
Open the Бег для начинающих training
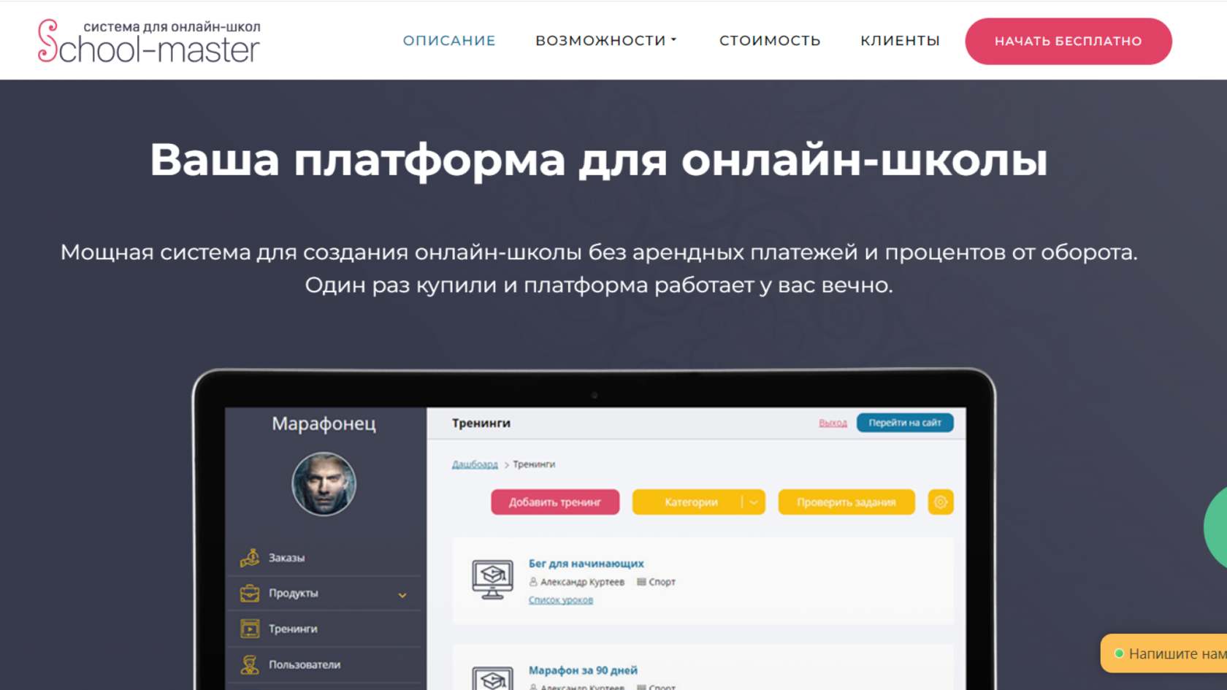pos(586,564)
